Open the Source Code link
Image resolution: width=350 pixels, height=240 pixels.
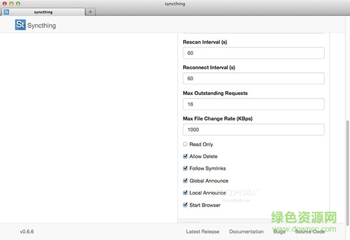click(310, 231)
